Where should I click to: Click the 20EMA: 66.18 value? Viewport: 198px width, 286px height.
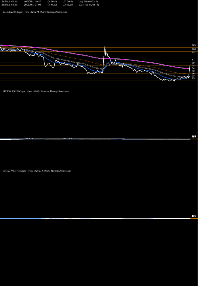[9, 2]
